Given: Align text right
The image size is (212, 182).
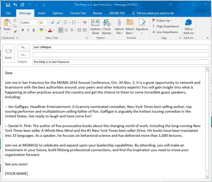Looking at the screenshot, I should pyautogui.click(x=72, y=30).
